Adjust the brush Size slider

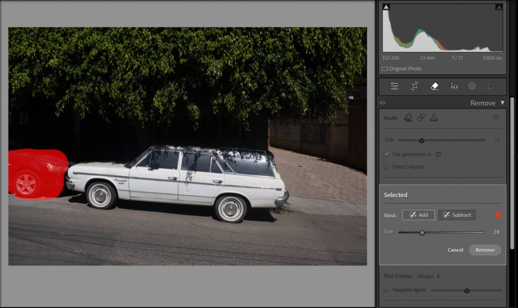coord(423,232)
